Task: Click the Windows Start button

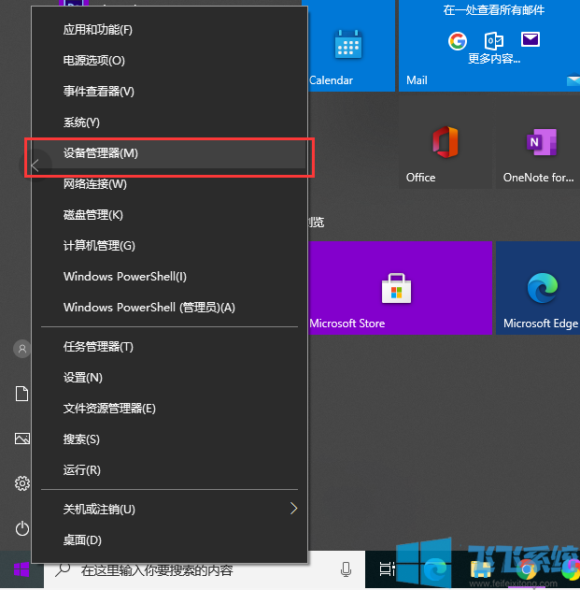Action: (x=21, y=569)
